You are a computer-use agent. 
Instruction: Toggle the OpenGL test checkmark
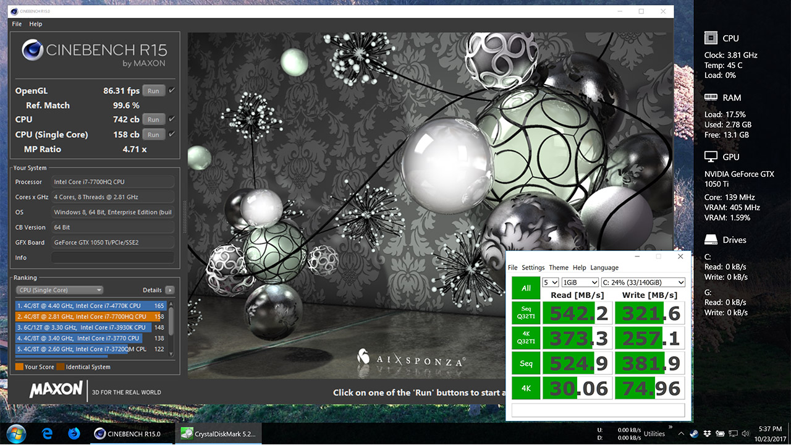(x=172, y=90)
